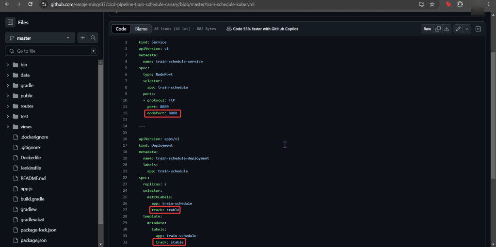Collapse the Files side panel

[10, 22]
